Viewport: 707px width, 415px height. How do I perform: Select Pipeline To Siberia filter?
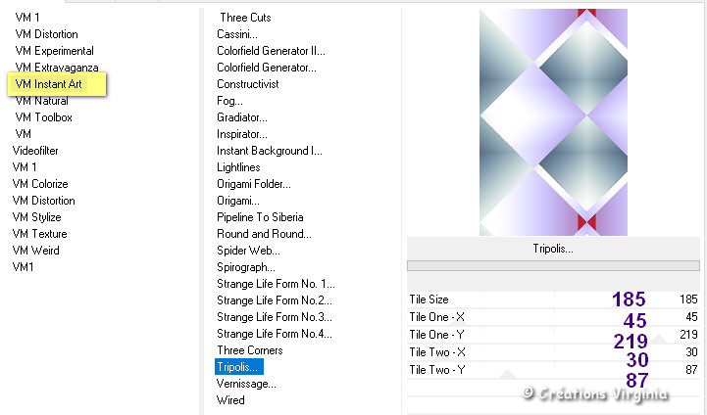coord(260,217)
